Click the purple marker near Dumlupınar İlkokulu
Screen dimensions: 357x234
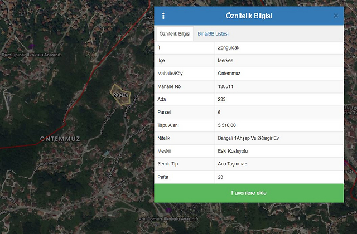pyautogui.click(x=31, y=46)
